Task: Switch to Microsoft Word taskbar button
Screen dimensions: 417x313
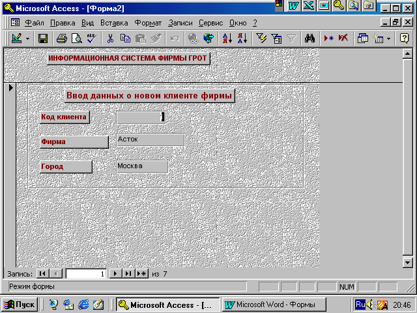Action: click(x=274, y=305)
